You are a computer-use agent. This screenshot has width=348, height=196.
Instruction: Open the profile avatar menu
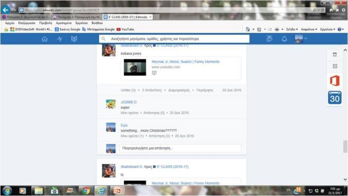click(301, 39)
